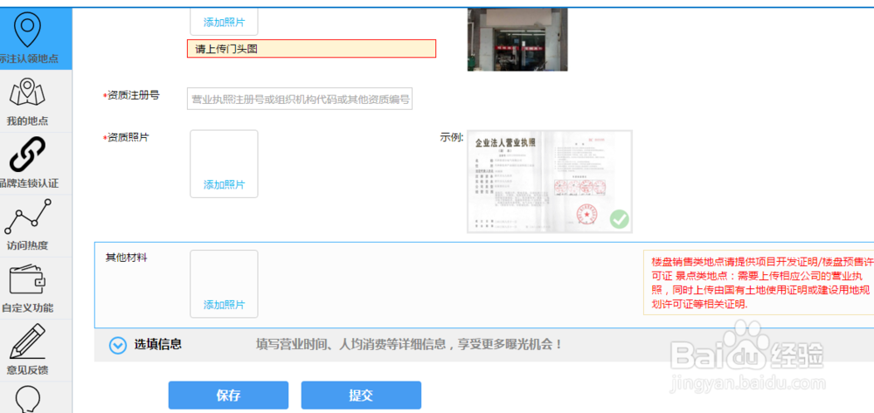Click 添加照片 in the top storefront upload box
Image resolution: width=874 pixels, height=413 pixels.
[x=224, y=23]
